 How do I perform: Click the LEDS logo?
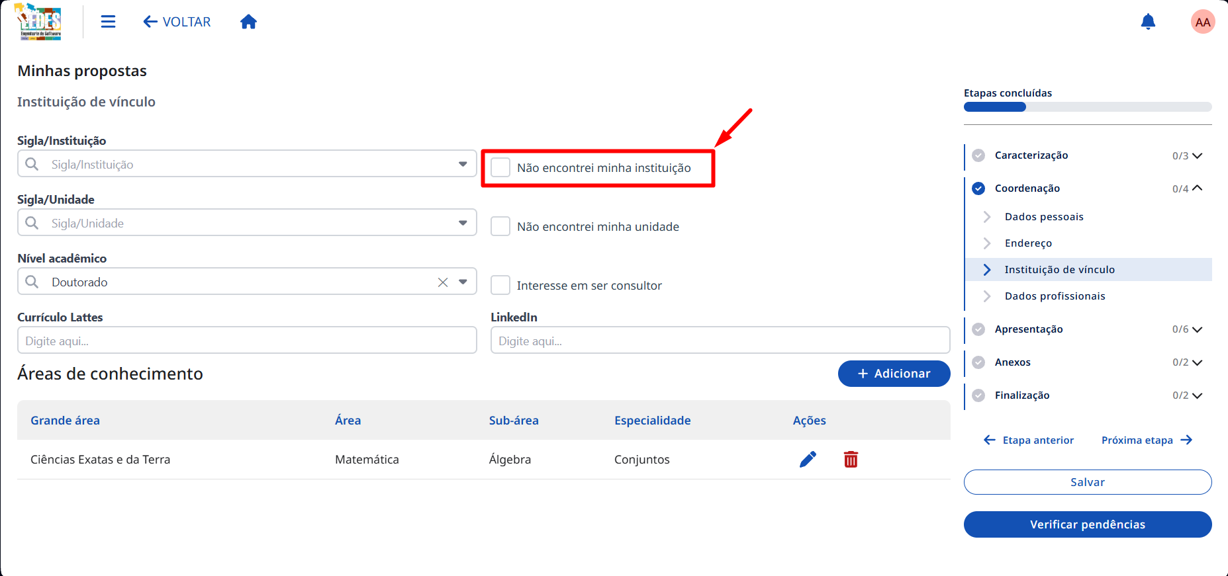[x=39, y=22]
